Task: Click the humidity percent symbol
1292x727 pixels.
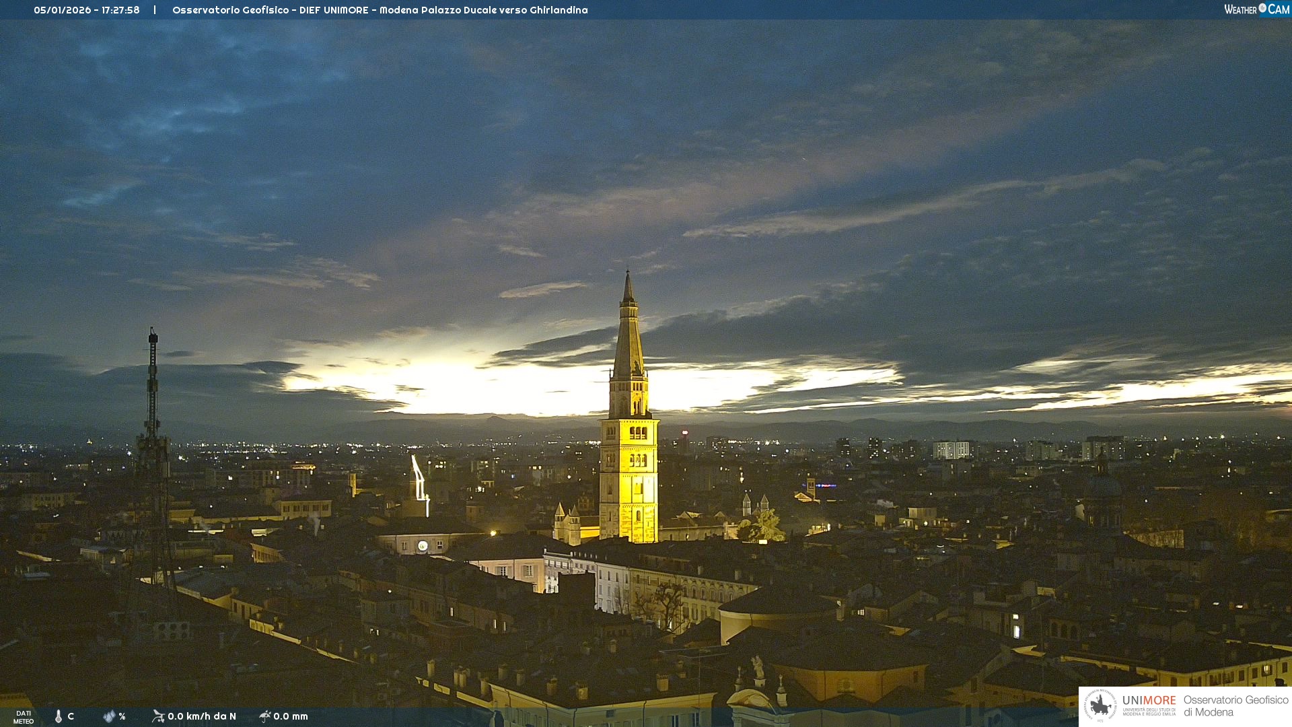Action: tap(122, 716)
